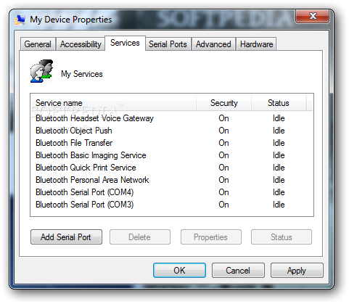Click the Add Serial Port button
The height and width of the screenshot is (304, 349).
click(66, 237)
